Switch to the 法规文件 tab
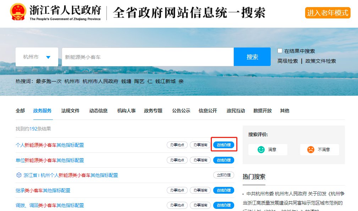This screenshot has width=358, height=211. point(70,111)
